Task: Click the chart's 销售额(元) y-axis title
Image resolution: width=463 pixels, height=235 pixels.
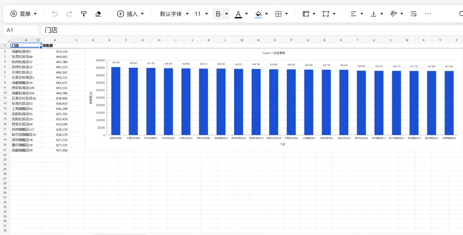Action: click(x=91, y=97)
